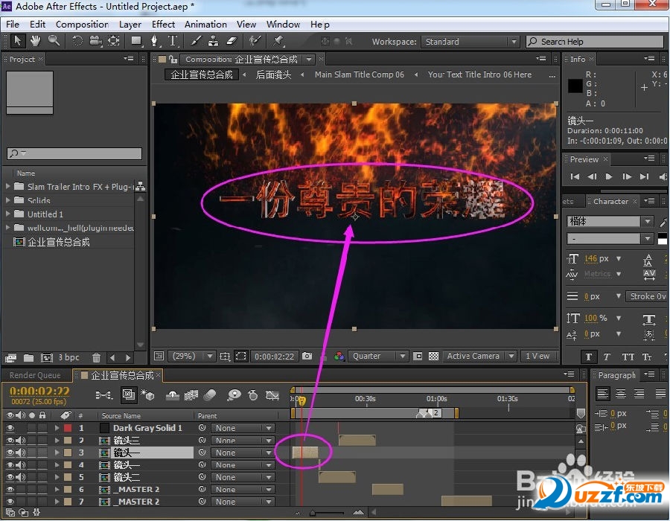This screenshot has width=670, height=521.
Task: Expand the Solids folder in Project
Action: 9,200
